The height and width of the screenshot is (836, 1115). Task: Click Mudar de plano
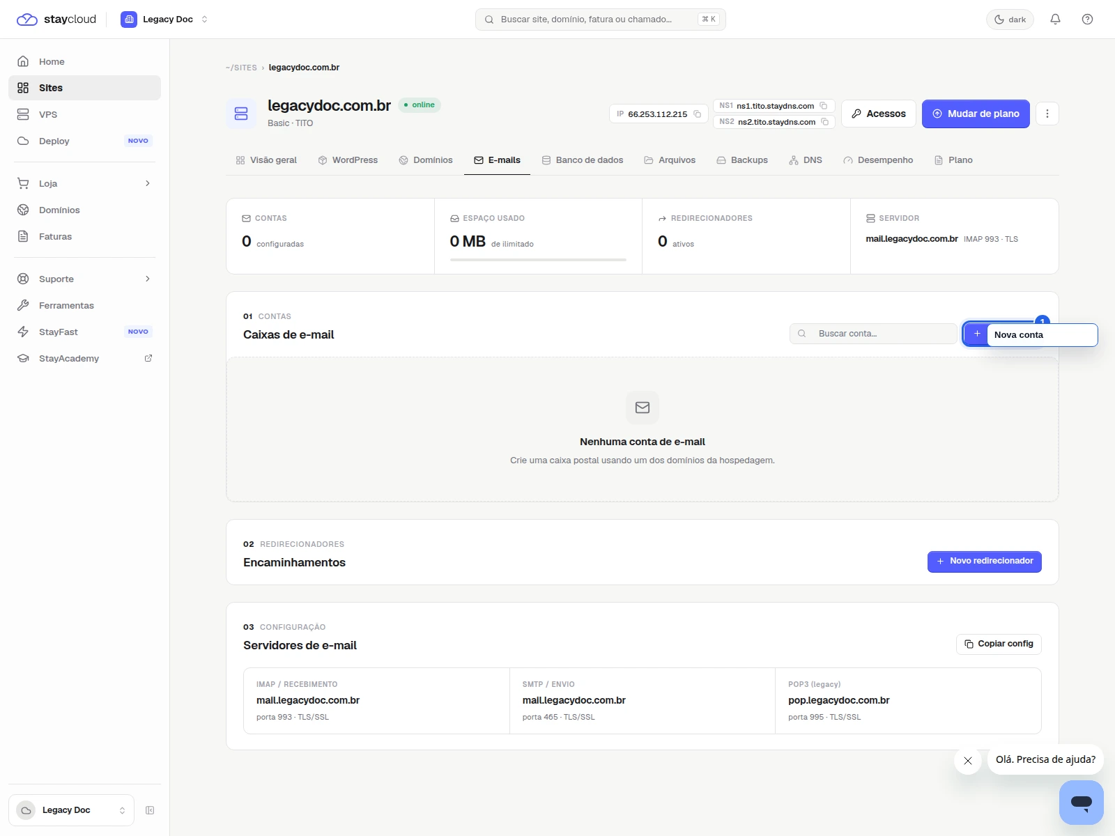(976, 114)
